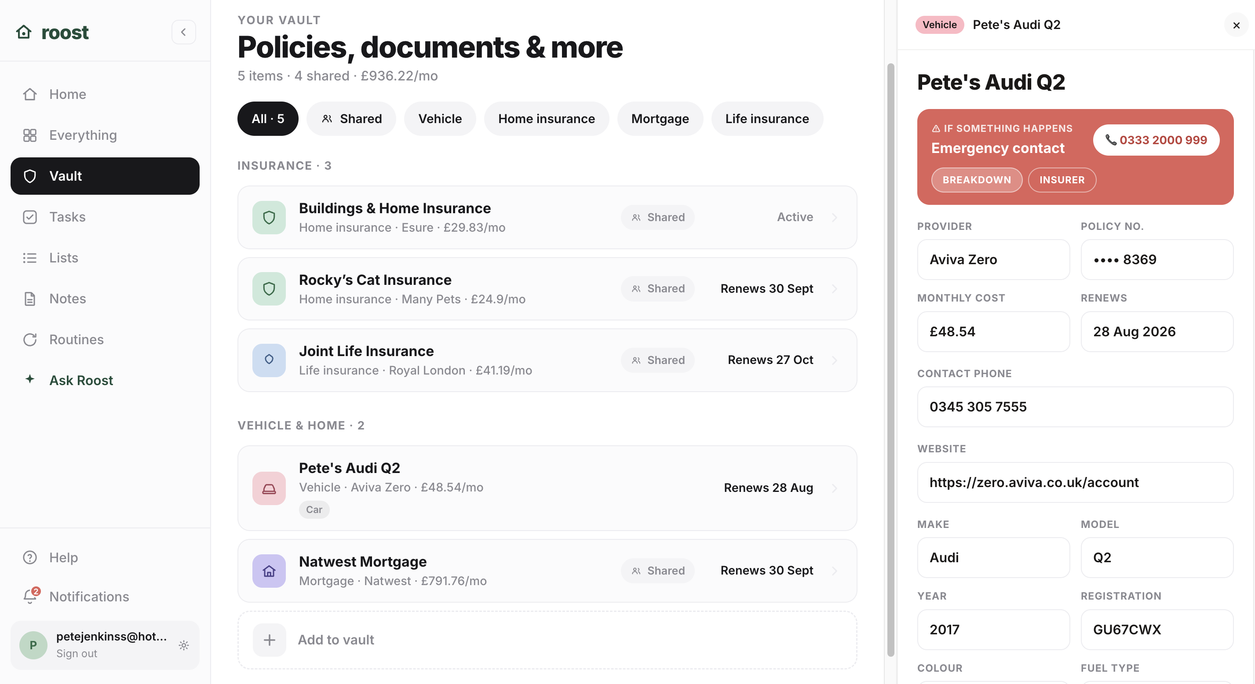The image size is (1255, 684).
Task: Click the pink car icon for Pete's Audi Q2
Action: [x=269, y=488]
